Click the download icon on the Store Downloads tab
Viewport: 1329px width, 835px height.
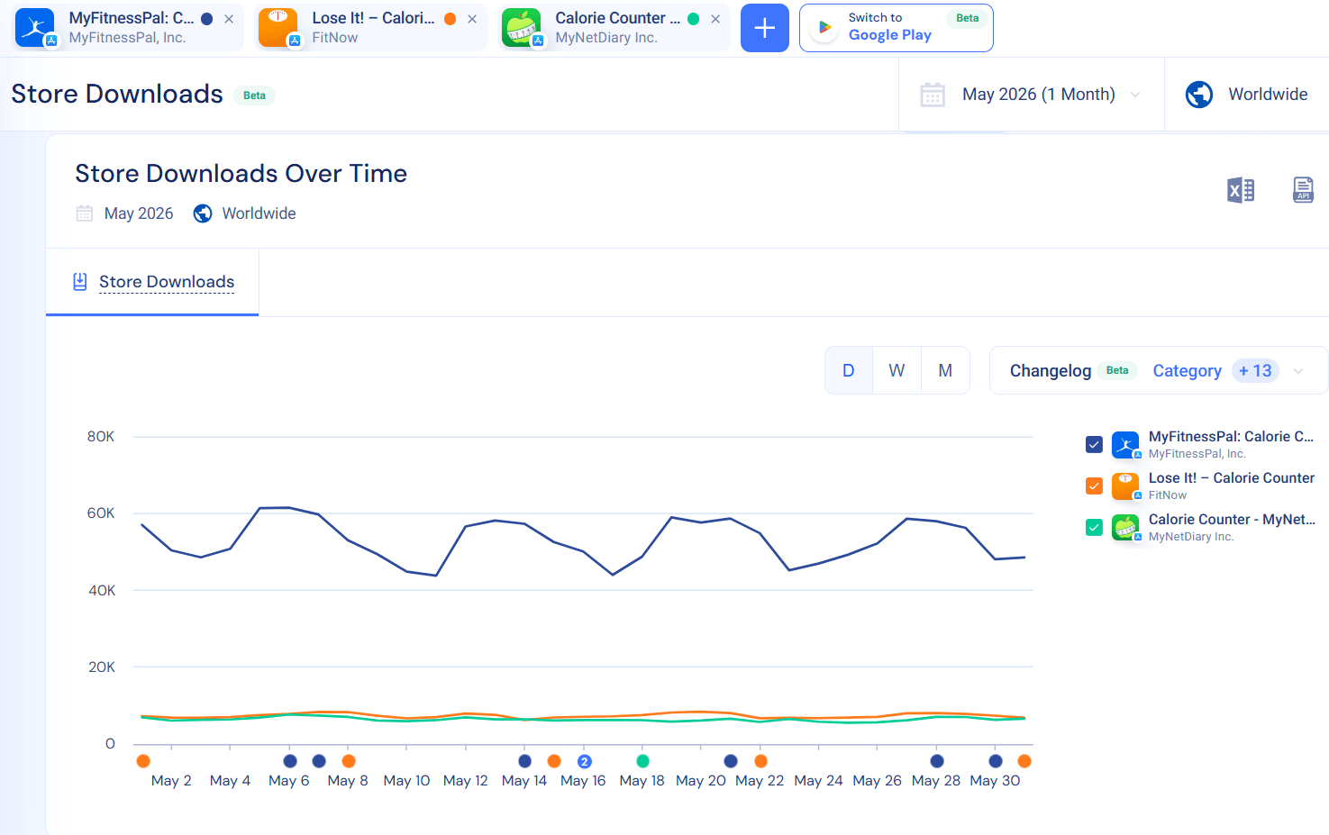(80, 282)
